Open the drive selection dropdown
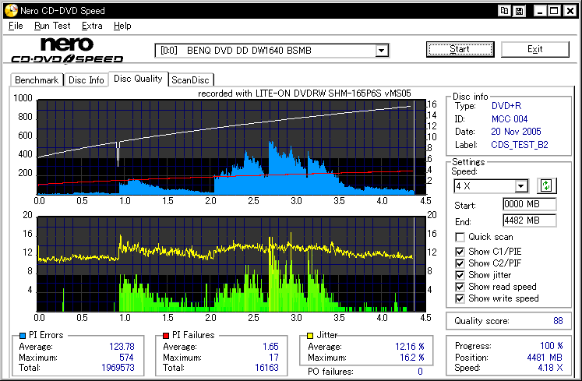Viewport: 582px width, 381px height. (x=381, y=51)
